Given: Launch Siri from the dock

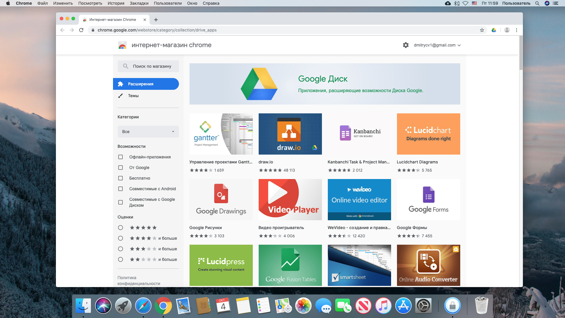Looking at the screenshot, I should (x=103, y=306).
